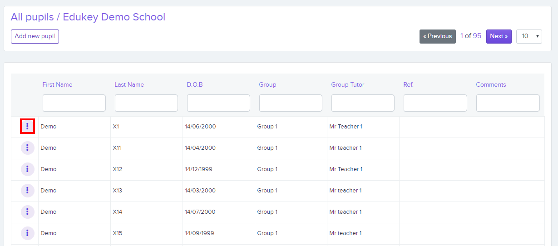Focus the First Name filter field
558x246 pixels.
click(74, 103)
